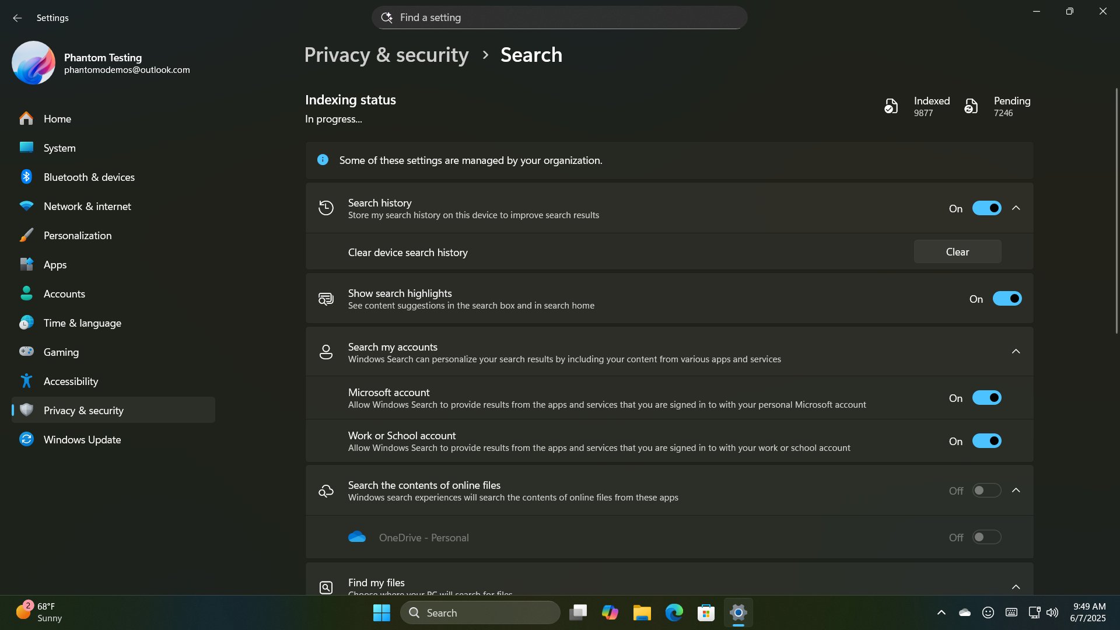Click the back arrow in Settings
This screenshot has width=1120, height=630.
pos(17,18)
